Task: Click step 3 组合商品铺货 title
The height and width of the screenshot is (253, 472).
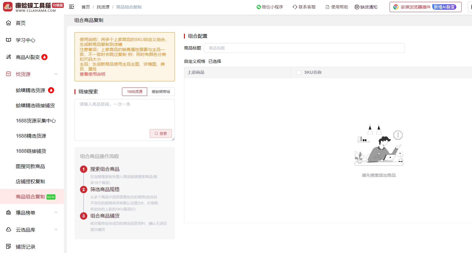Action: pos(105,216)
